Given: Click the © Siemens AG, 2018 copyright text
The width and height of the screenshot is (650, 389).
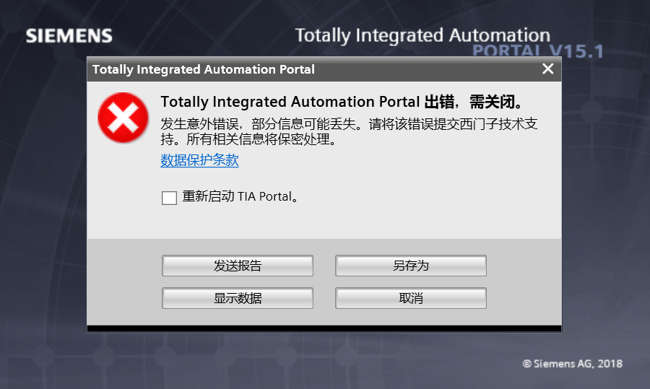Looking at the screenshot, I should [x=572, y=364].
